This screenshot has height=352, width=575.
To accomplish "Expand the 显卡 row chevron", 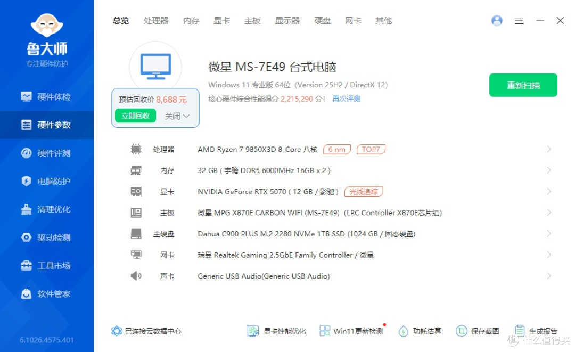I will point(549,191).
